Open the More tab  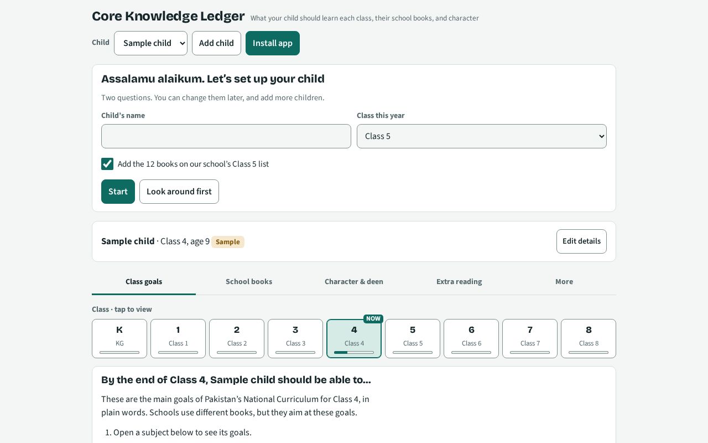564,281
